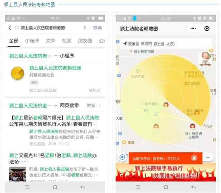Tap the zoom out minus button
This screenshot has height=193, width=221.
point(208,157)
